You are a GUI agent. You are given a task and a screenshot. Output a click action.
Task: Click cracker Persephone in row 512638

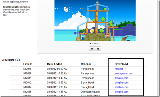tap(87, 73)
